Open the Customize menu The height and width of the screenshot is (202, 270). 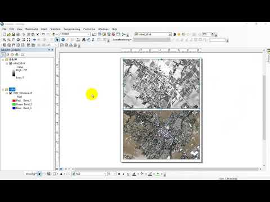(89, 29)
